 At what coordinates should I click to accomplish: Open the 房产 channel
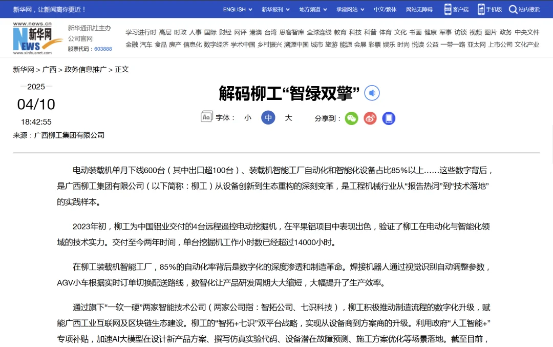[x=175, y=45]
